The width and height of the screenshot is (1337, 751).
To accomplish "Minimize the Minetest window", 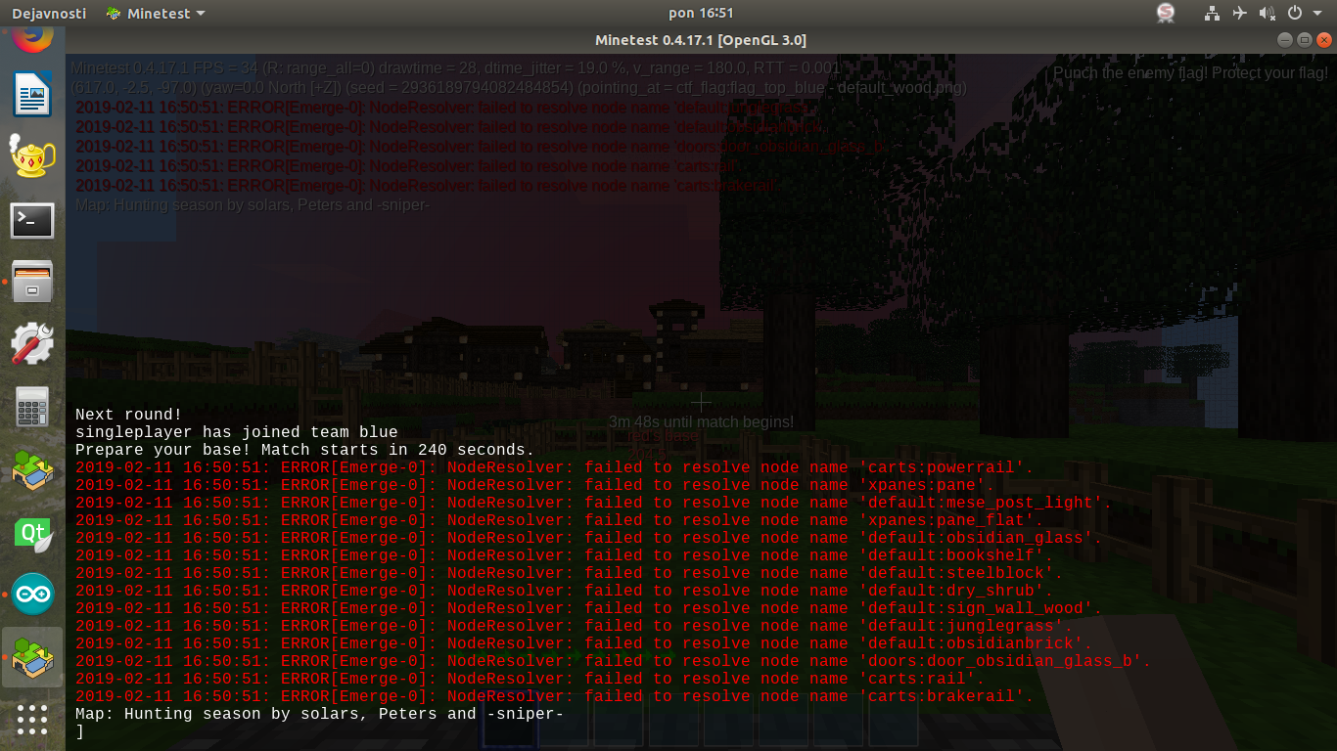I will 1285,40.
